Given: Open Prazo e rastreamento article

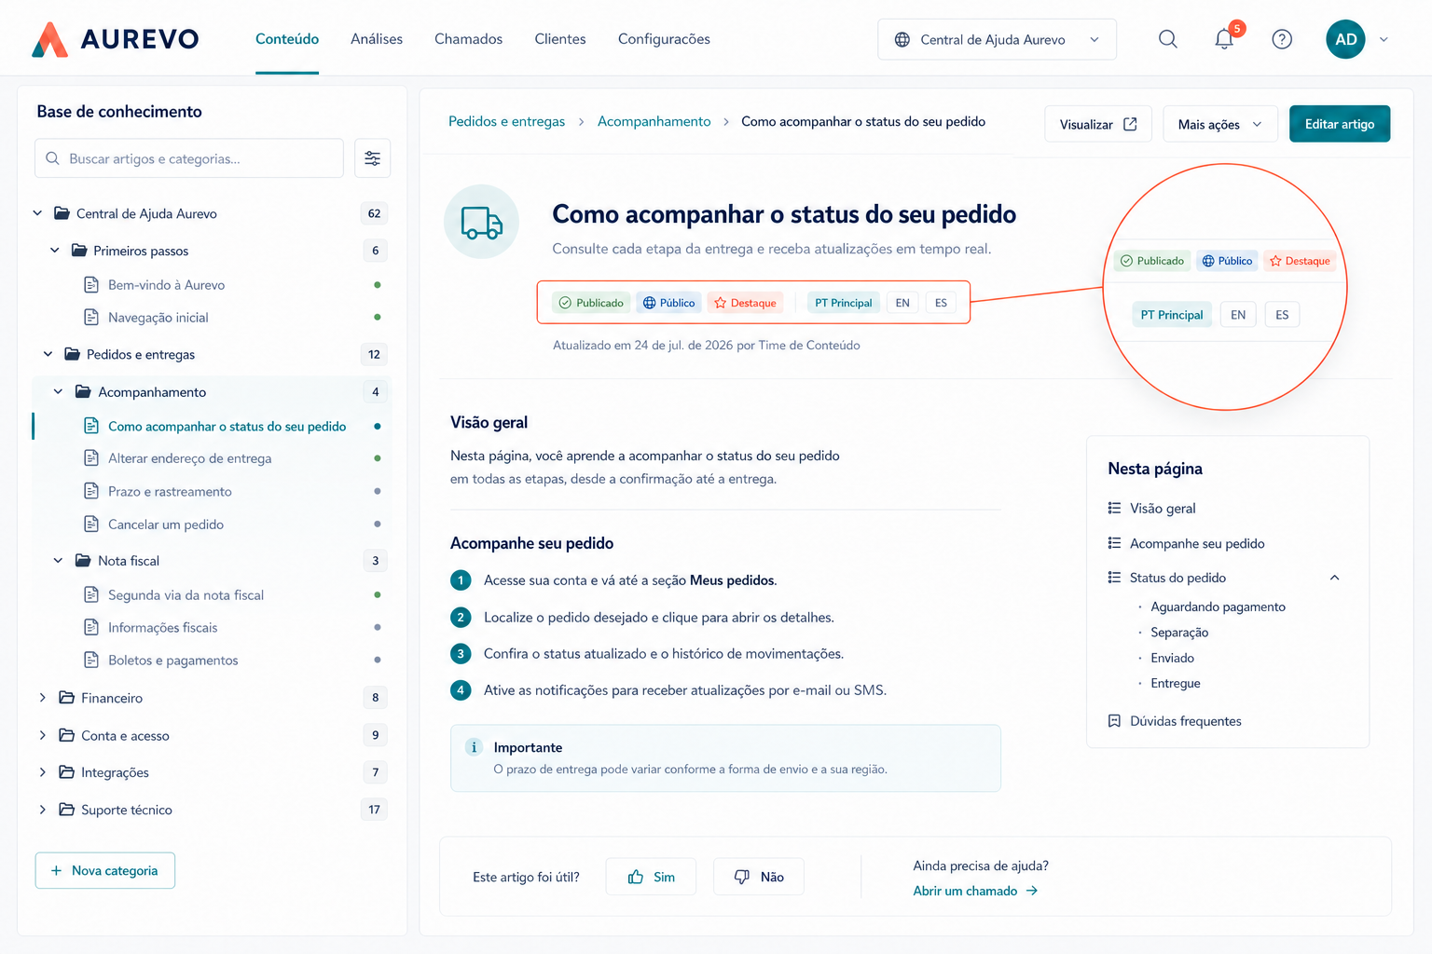Looking at the screenshot, I should click(x=170, y=491).
